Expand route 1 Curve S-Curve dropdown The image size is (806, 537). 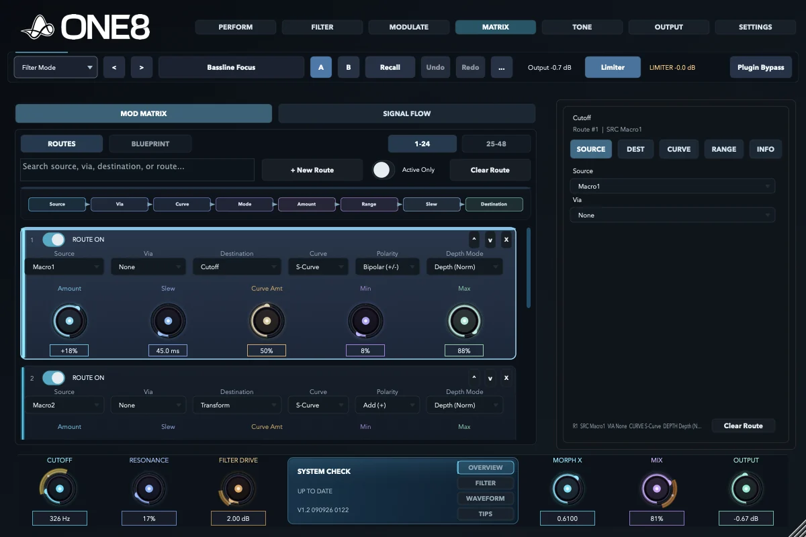pos(318,267)
